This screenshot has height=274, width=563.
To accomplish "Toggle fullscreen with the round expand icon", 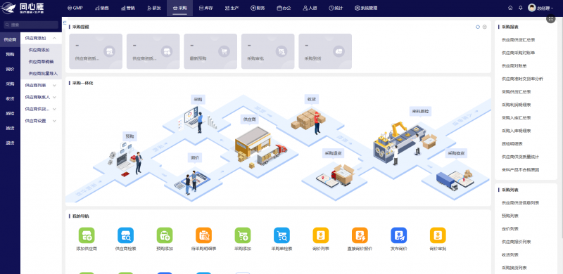I will pyautogui.click(x=551, y=19).
